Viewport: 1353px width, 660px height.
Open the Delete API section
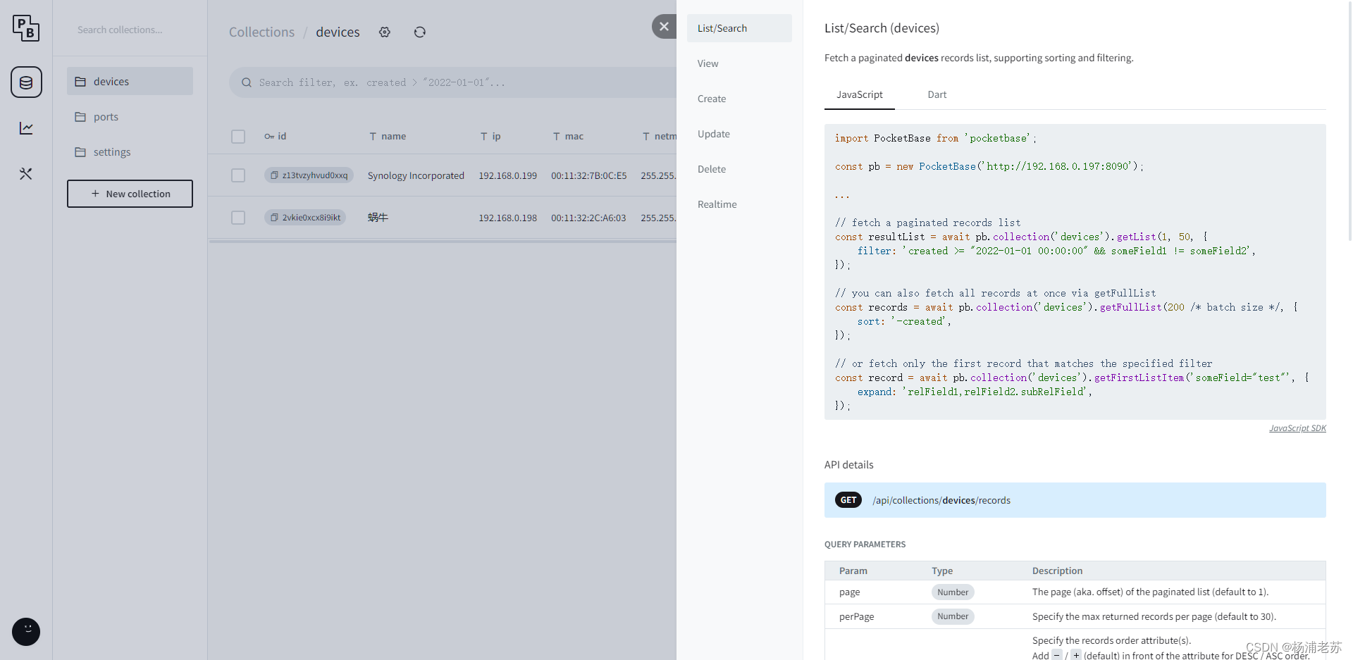(x=739, y=169)
